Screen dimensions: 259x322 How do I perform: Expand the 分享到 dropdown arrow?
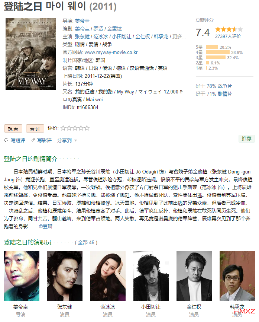click(x=75, y=141)
